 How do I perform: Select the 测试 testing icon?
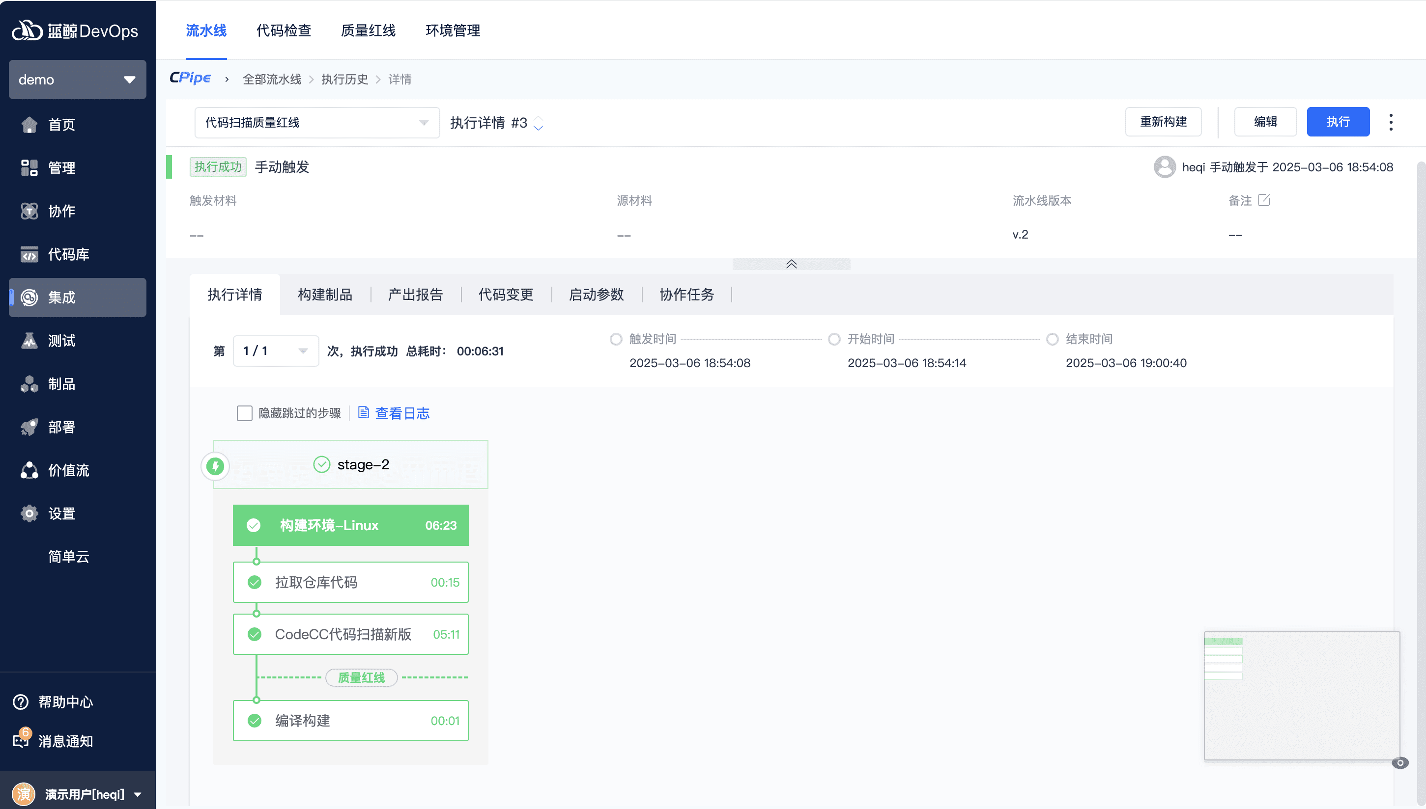click(29, 341)
